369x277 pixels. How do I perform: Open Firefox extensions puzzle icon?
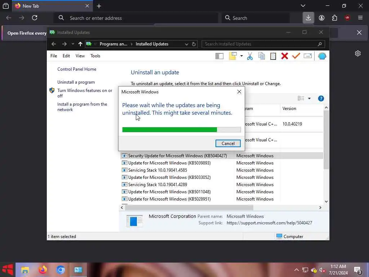click(x=334, y=18)
